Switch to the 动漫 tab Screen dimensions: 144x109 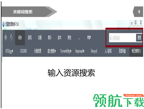(x=40, y=38)
